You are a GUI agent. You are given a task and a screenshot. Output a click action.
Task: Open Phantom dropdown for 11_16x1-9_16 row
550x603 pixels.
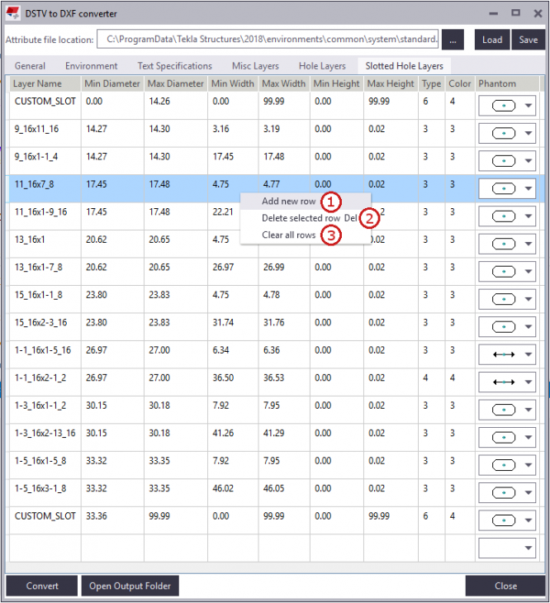(x=507, y=216)
